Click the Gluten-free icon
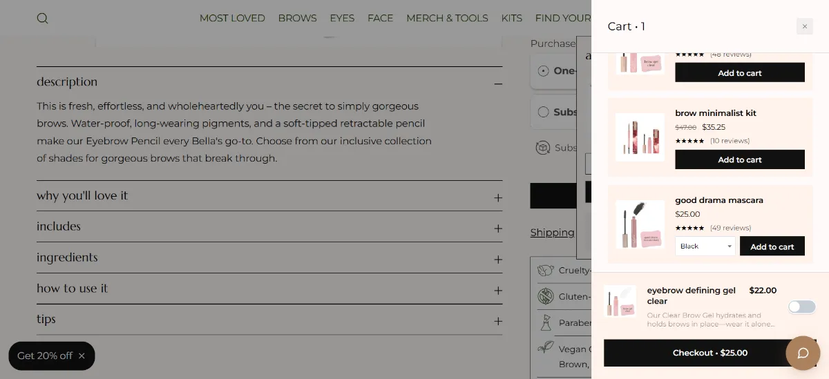This screenshot has height=379, width=829. (x=546, y=296)
